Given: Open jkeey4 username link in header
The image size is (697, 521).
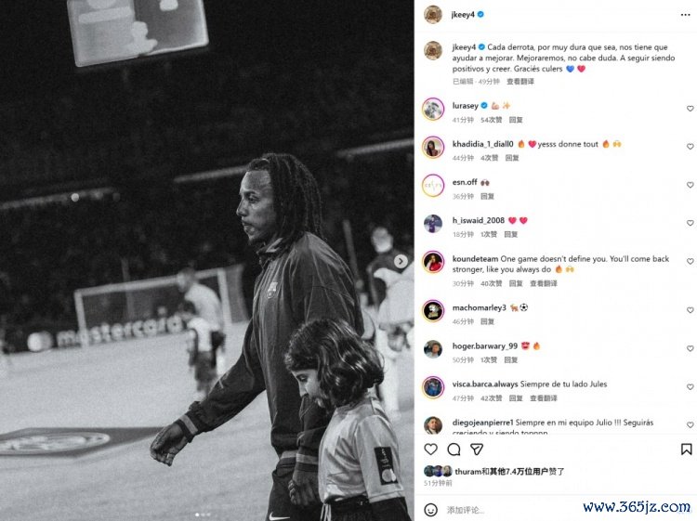Looking at the screenshot, I should click(463, 15).
